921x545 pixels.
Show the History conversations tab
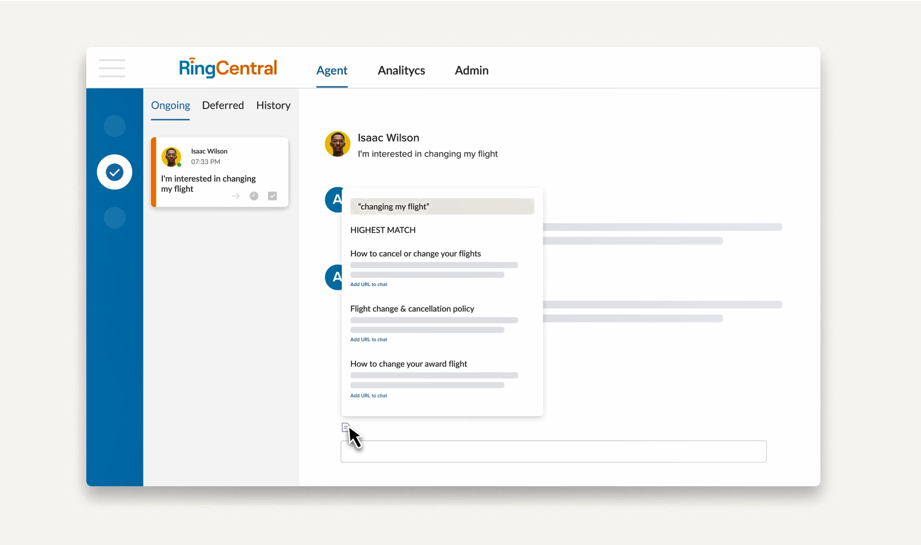273,105
